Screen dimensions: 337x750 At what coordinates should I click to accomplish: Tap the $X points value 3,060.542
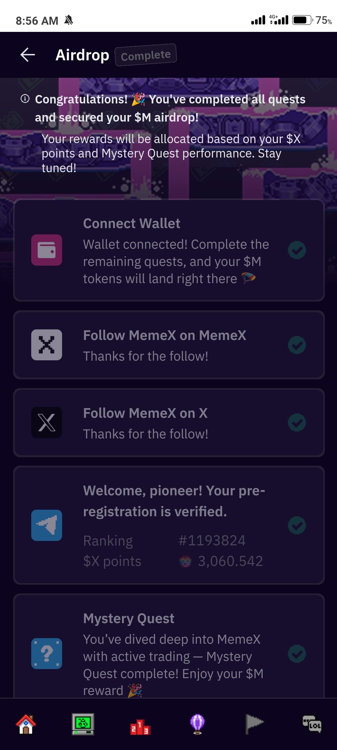230,561
